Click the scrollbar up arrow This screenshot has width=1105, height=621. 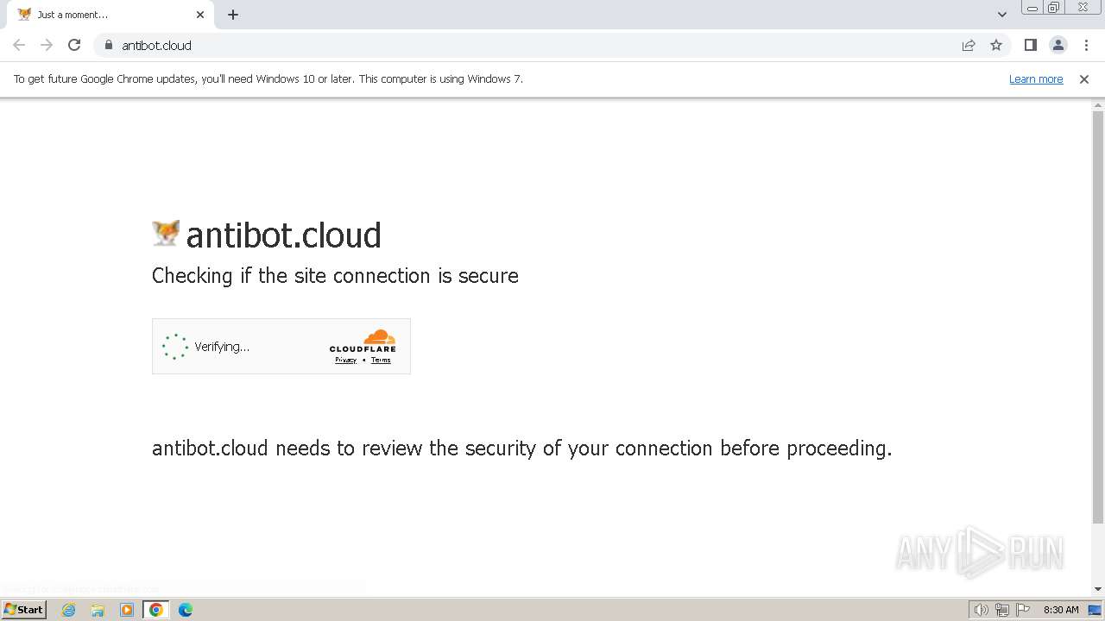pos(1098,104)
